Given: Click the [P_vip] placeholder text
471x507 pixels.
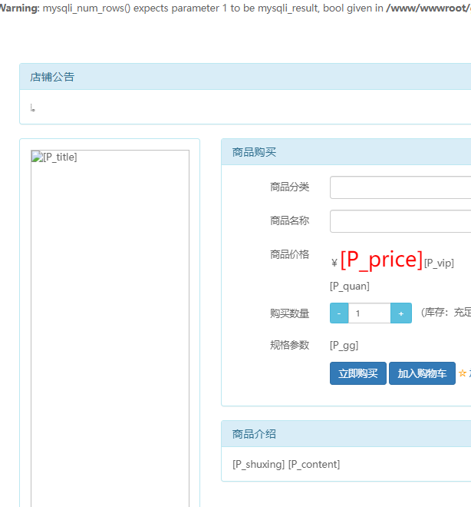Looking at the screenshot, I should 439,263.
